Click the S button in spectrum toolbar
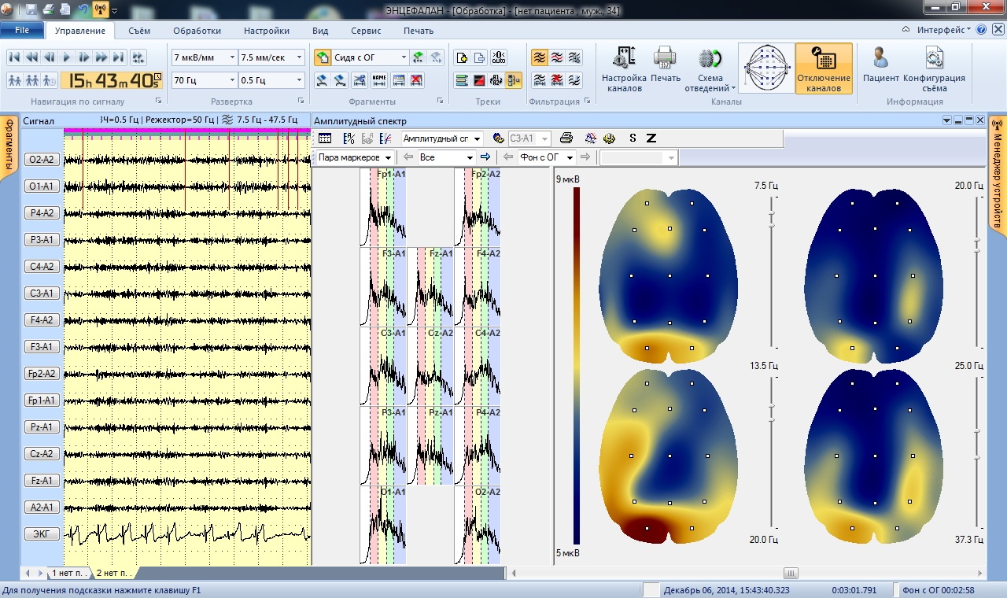The height and width of the screenshot is (598, 1007). pos(633,138)
